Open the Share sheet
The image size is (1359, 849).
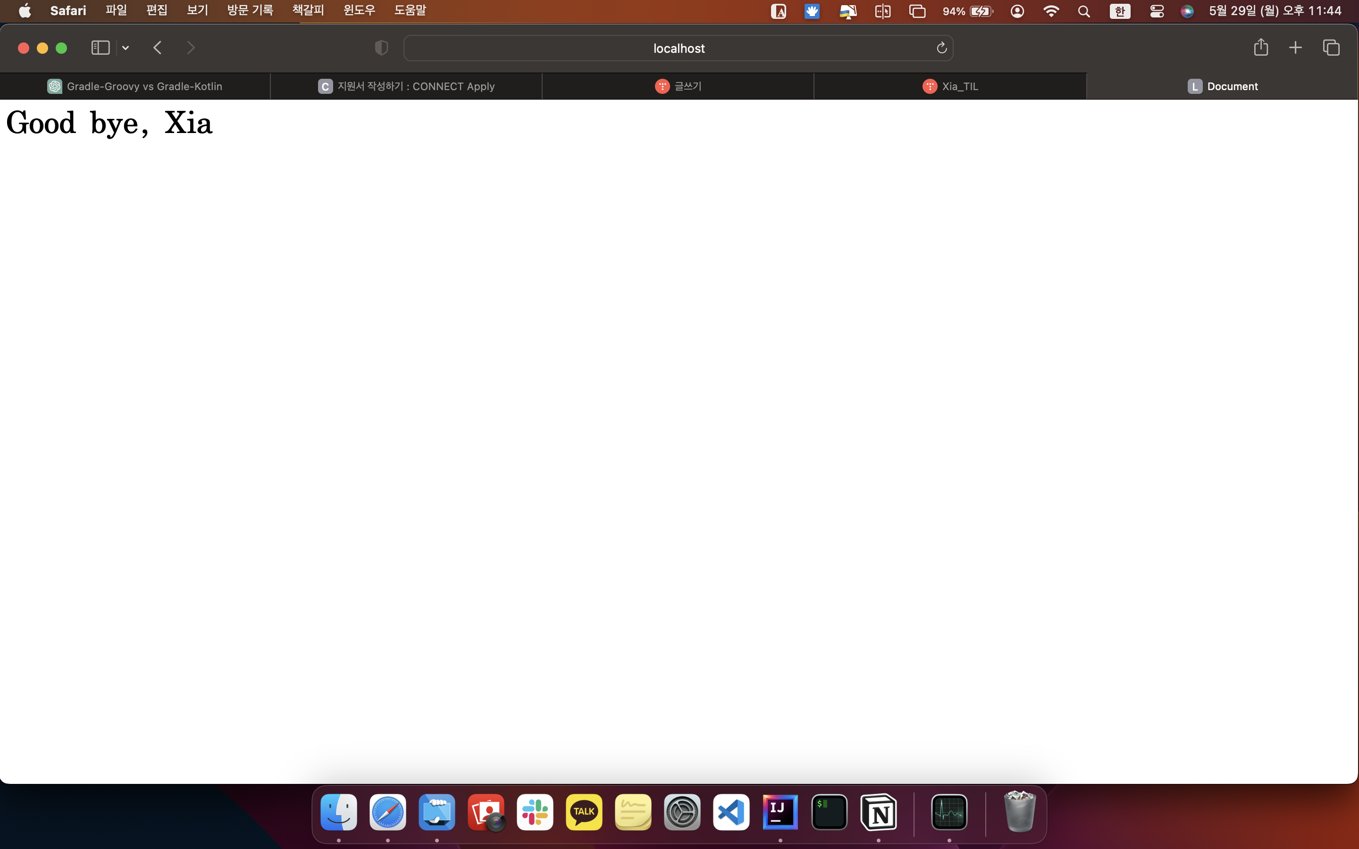pos(1261,48)
